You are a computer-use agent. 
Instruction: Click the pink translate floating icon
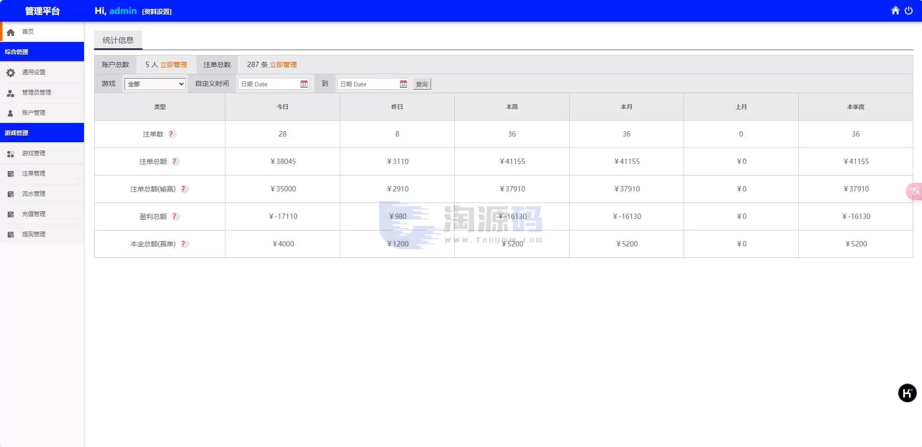914,191
